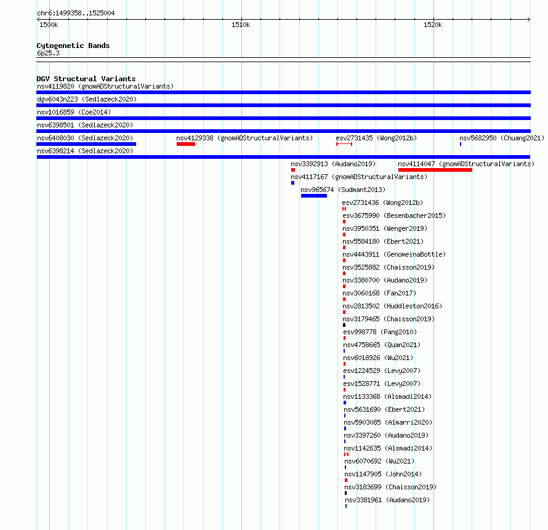Select nsv3380700 Audano2019 label
548x530 pixels.
point(385,280)
